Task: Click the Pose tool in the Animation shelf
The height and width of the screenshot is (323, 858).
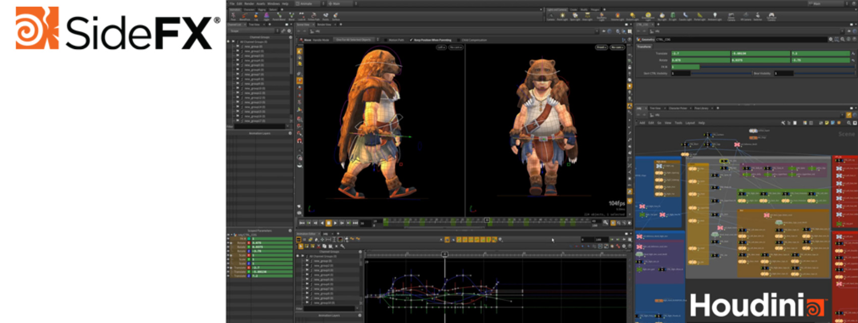Action: tap(233, 16)
